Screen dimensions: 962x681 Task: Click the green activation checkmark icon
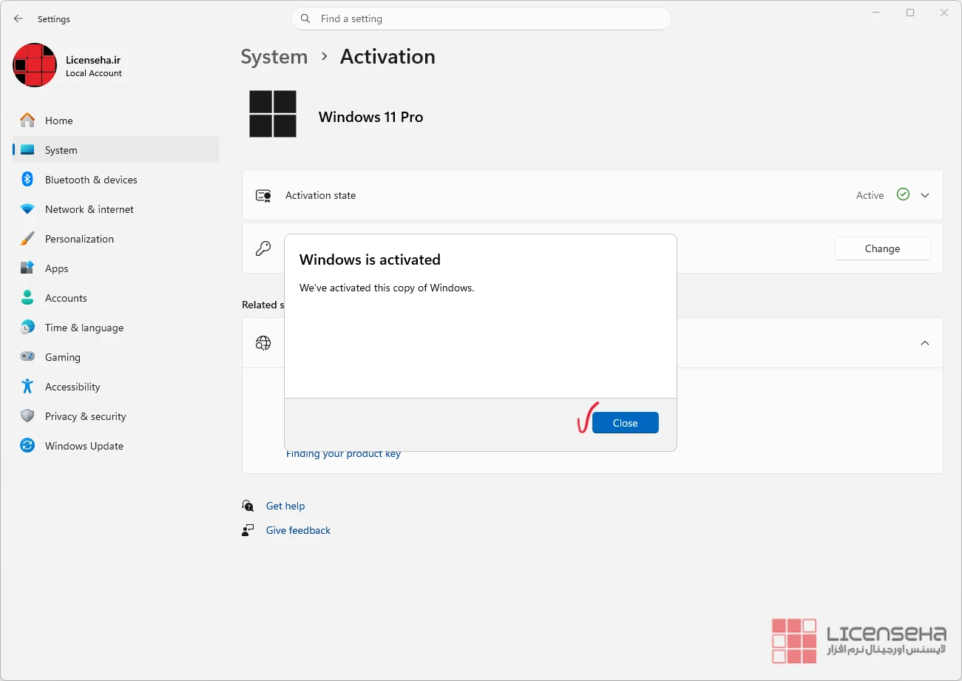[903, 194]
